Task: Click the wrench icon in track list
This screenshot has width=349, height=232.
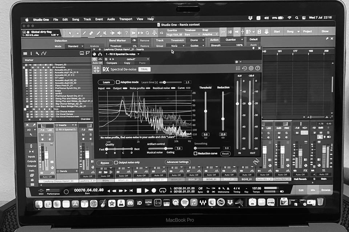Action: pos(37,53)
